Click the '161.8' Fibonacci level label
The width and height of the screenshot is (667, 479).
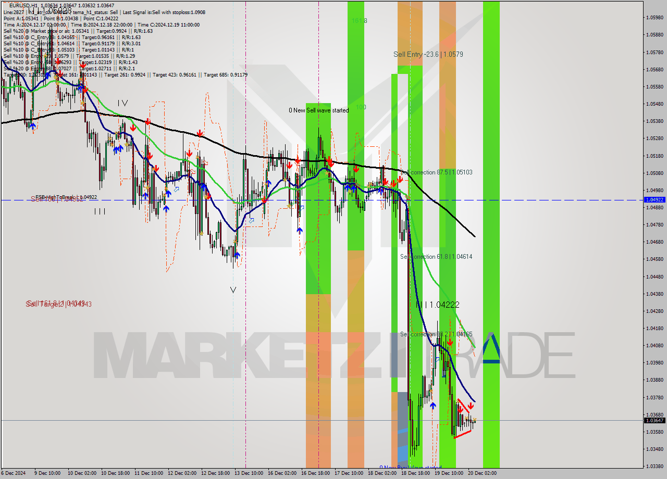(x=359, y=21)
